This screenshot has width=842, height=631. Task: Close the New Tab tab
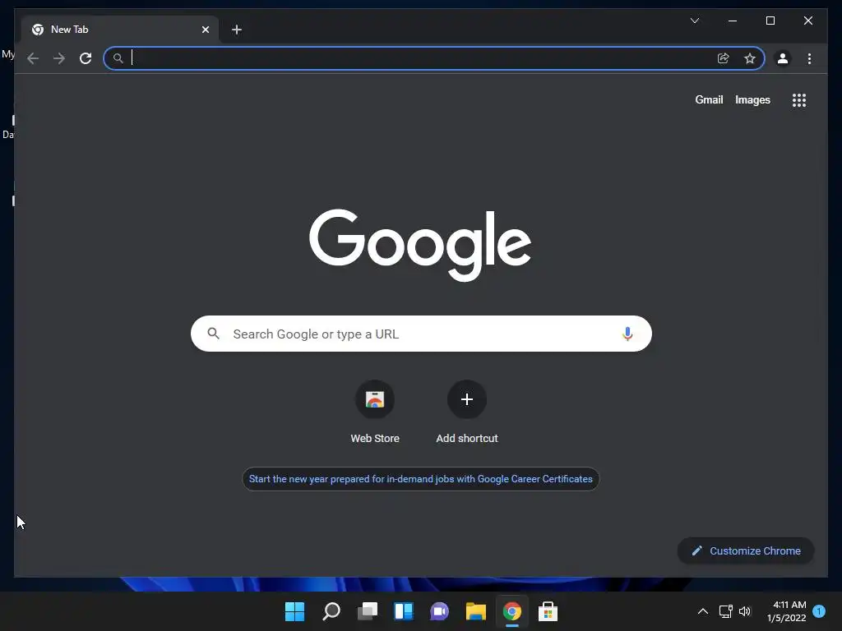[x=205, y=30]
